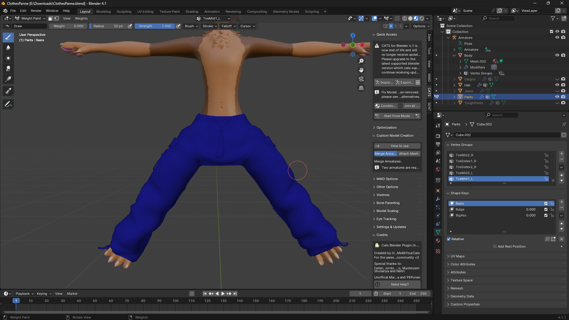
Task: Toggle camera view icon in viewport
Action: point(361,79)
